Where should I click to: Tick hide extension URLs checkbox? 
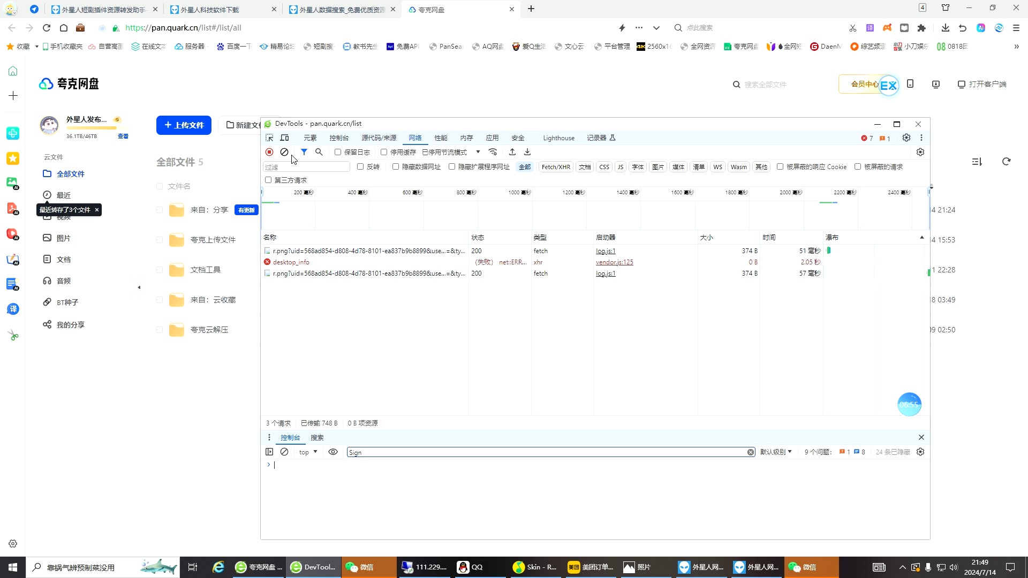point(452,167)
